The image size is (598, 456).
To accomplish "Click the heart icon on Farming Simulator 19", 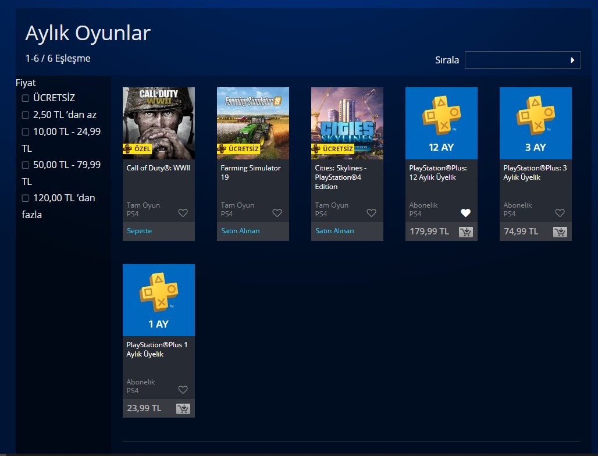I will pos(277,213).
